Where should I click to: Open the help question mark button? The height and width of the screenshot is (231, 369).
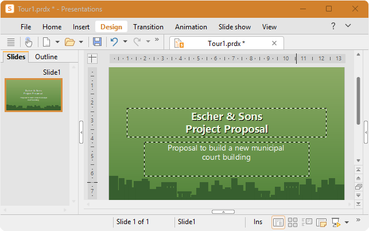[x=333, y=26]
